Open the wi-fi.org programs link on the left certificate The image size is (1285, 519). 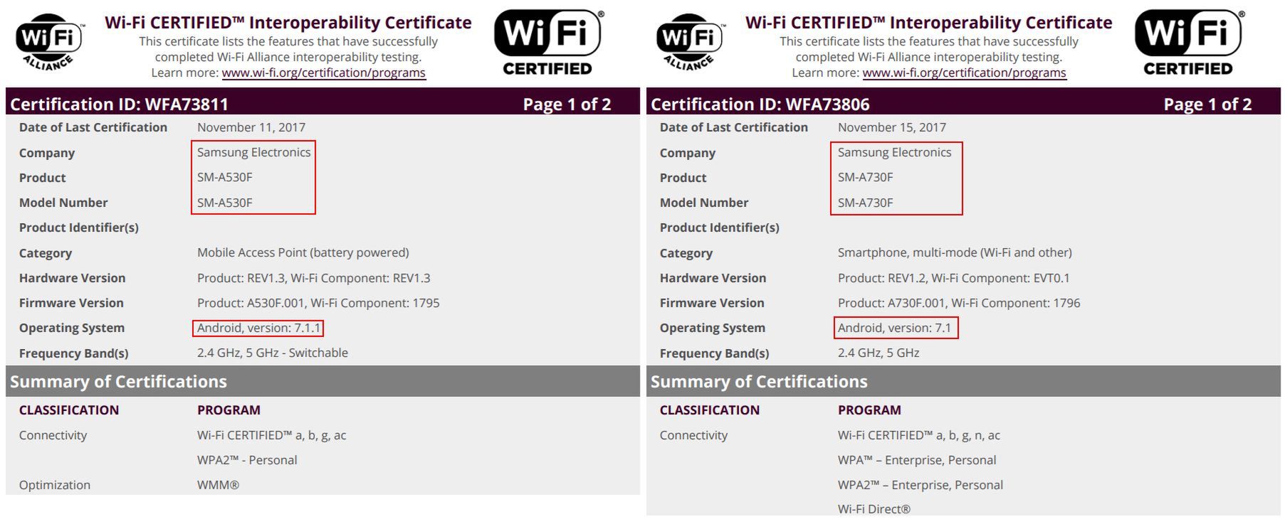coord(323,73)
